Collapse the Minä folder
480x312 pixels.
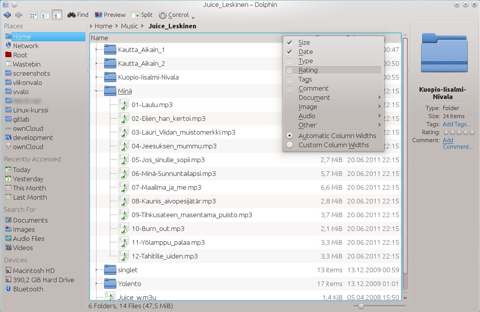coord(96,91)
